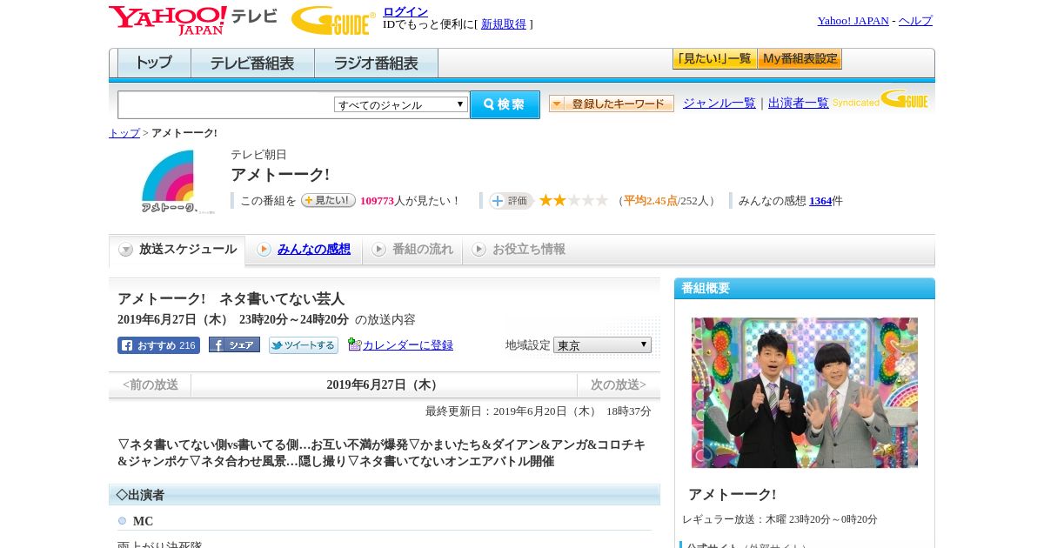Select the 放送スケジュール tab
Image resolution: width=1044 pixels, height=548 pixels.
[x=177, y=251]
